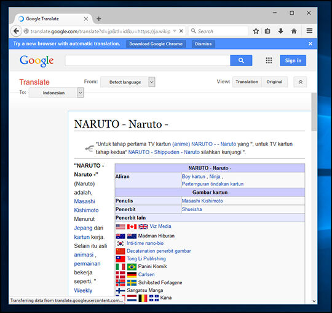332x313 pixels.
Task: Click Download Google Chrome button
Action: click(156, 44)
